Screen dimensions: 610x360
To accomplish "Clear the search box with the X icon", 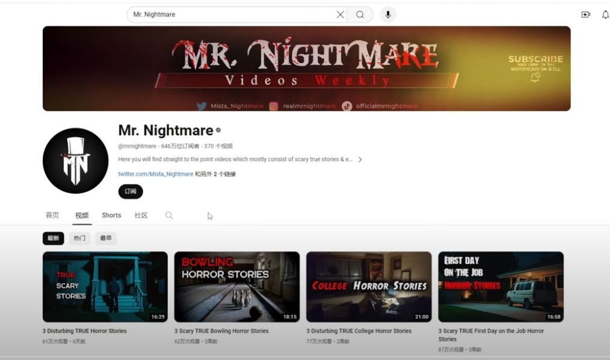I will point(340,15).
